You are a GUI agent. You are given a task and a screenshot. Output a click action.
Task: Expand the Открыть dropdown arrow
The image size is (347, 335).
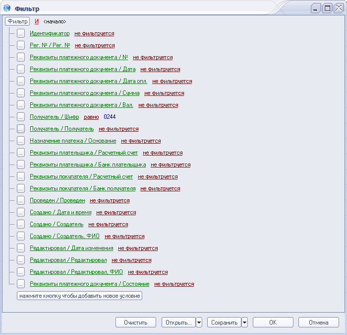point(199,323)
